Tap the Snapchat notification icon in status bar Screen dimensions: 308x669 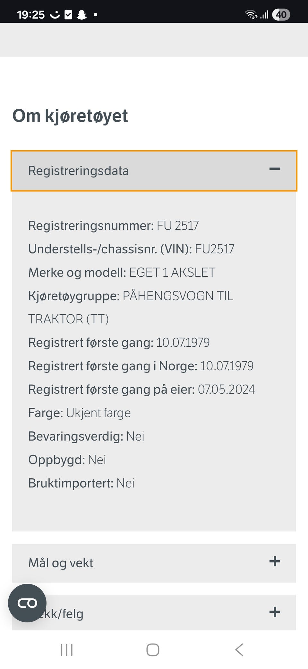pos(82,15)
